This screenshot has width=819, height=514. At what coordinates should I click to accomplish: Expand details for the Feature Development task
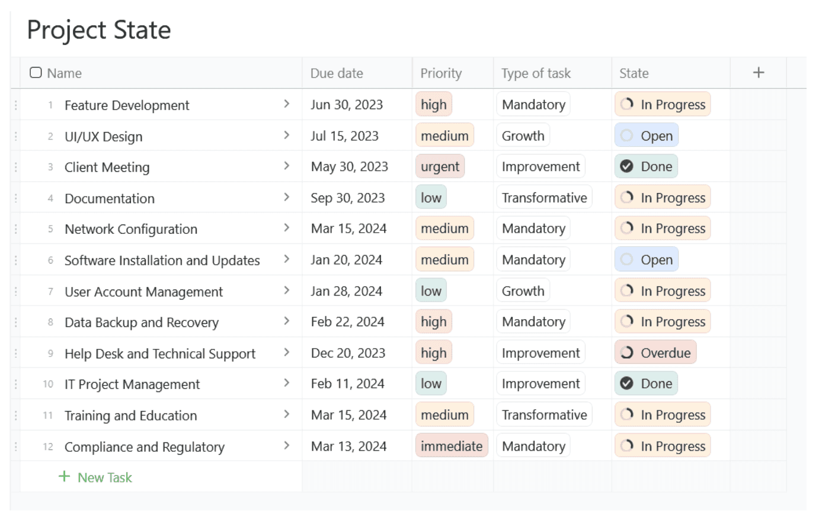287,104
